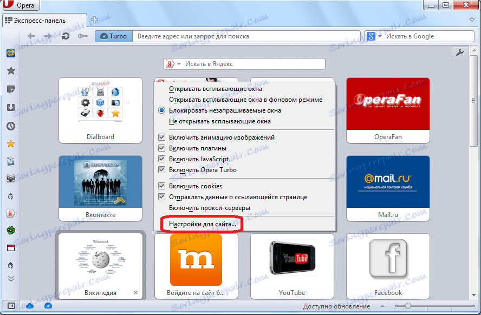Screen dimensions: 481x315
Task: Open Speed Dial configuration wrench icon
Action: click(459, 52)
